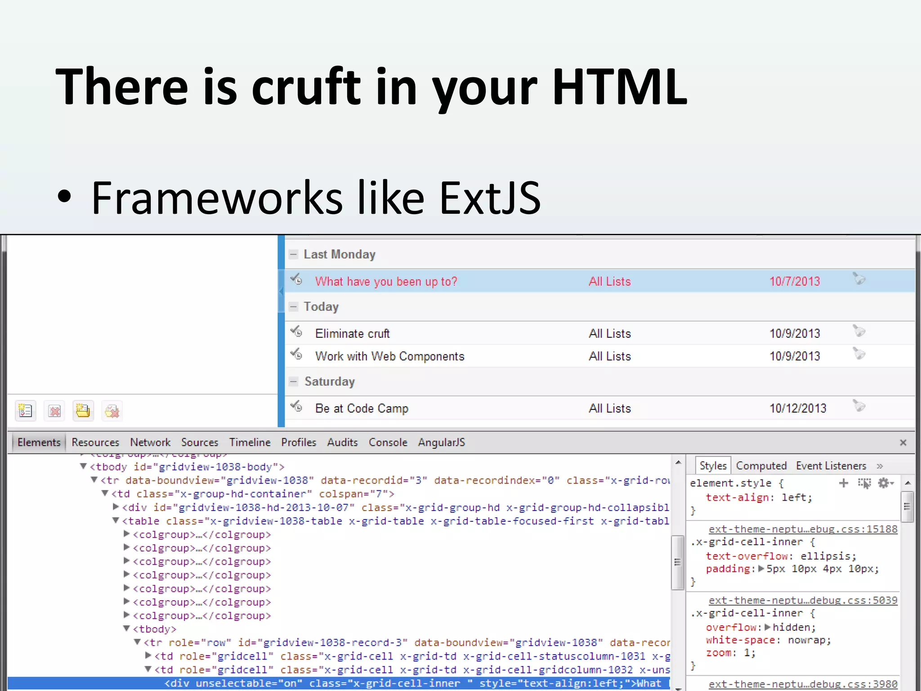
Task: Open the AngularJS tab
Action: [441, 442]
